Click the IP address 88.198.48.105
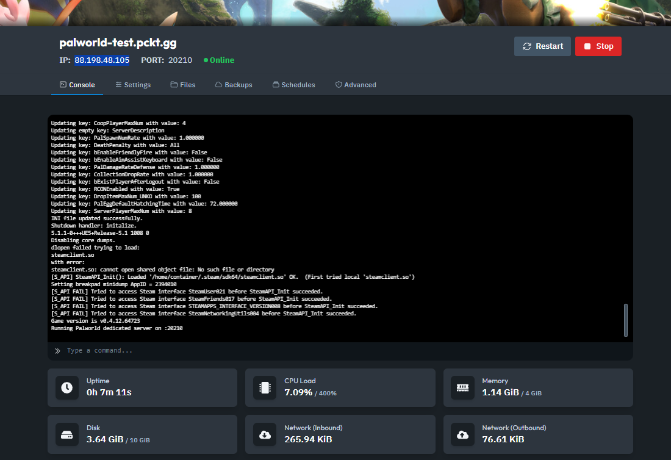671x460 pixels. pyautogui.click(x=102, y=60)
